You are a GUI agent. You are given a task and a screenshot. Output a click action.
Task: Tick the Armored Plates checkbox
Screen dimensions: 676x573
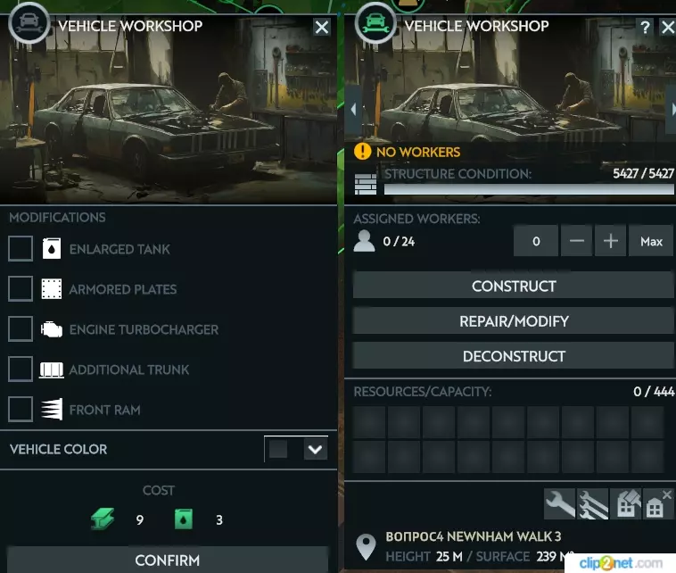click(x=21, y=288)
